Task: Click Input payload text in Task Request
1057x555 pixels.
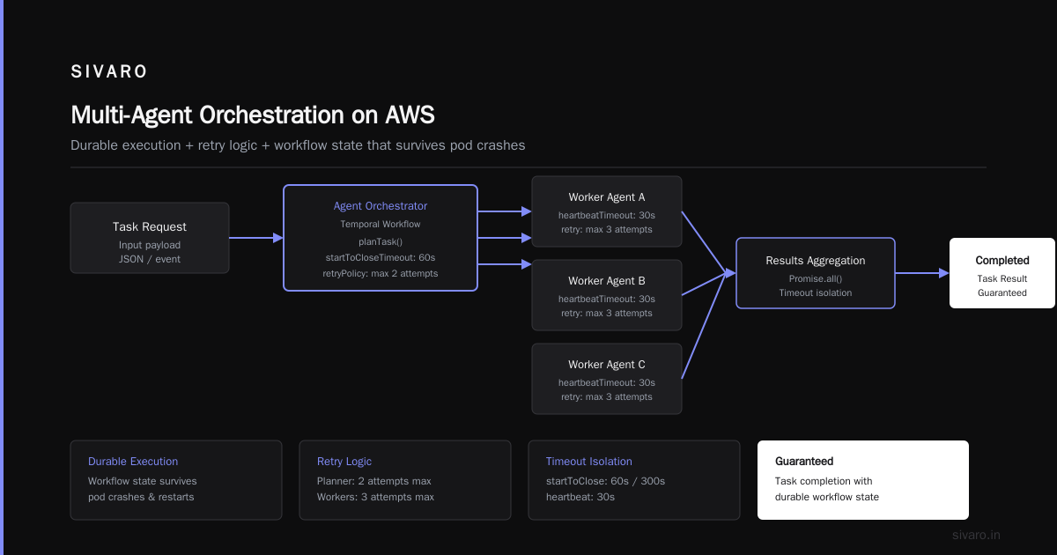Action: 150,245
